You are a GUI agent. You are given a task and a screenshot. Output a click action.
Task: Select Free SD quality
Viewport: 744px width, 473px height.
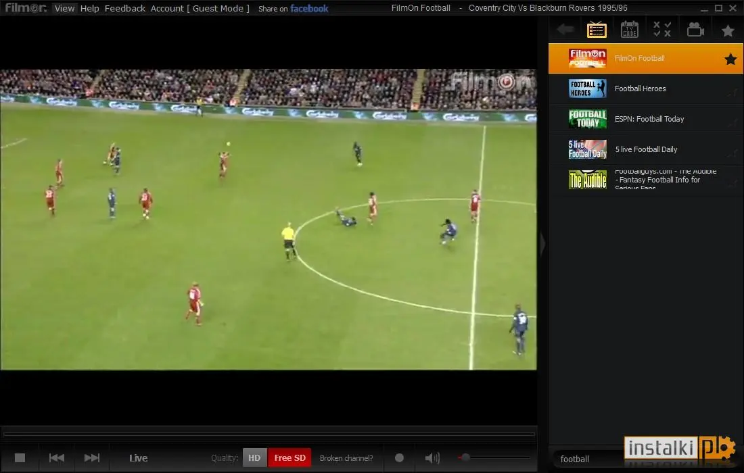tap(289, 458)
